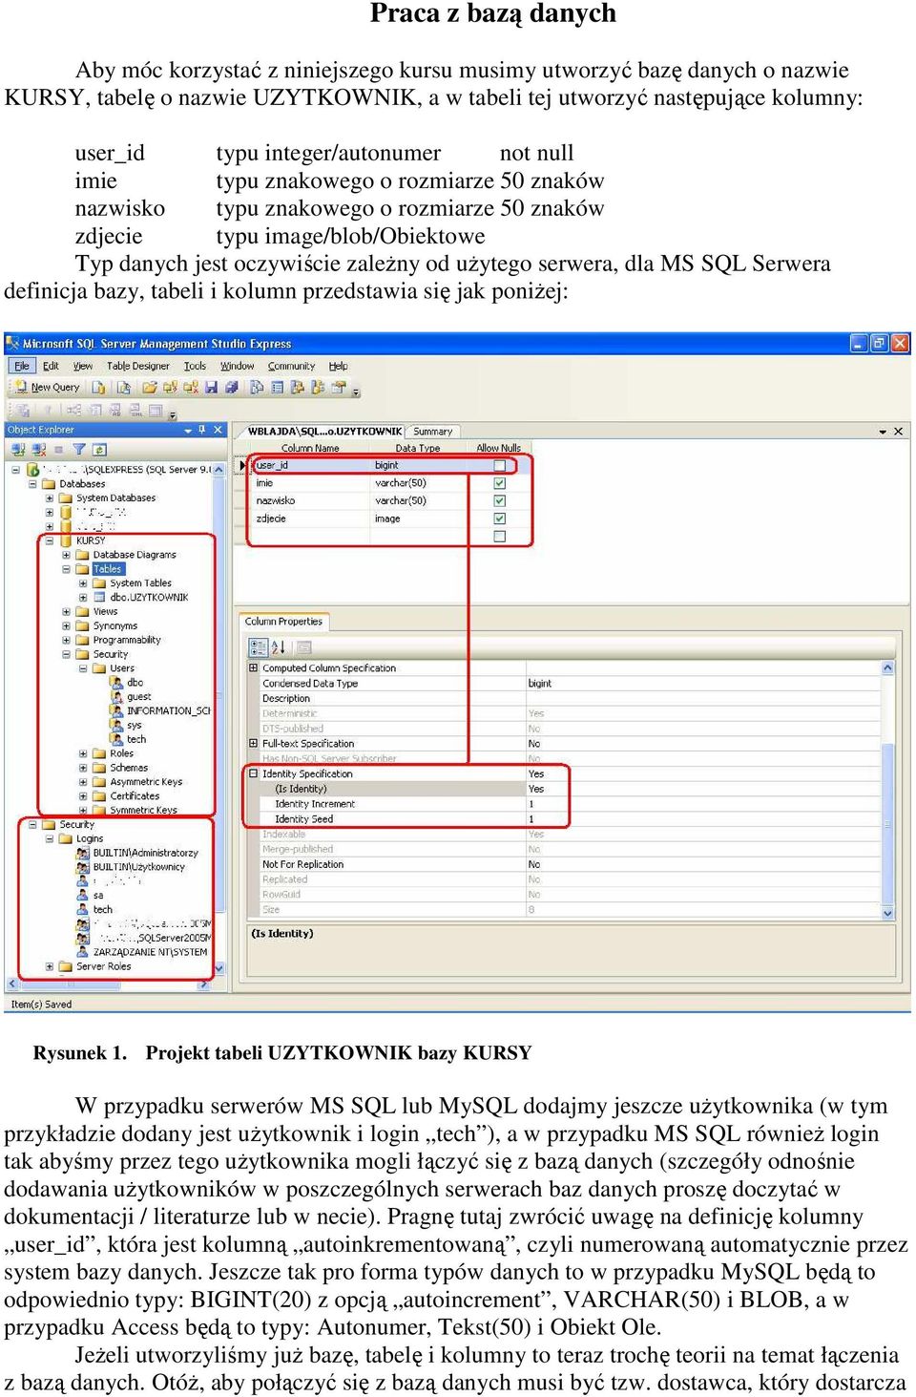This screenshot has width=916, height=1397.
Task: Click the imie column name cell
Action: click(x=311, y=483)
